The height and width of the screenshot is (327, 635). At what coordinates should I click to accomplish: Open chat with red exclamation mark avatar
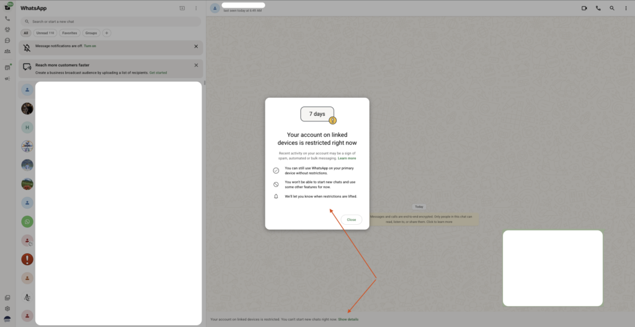27,259
